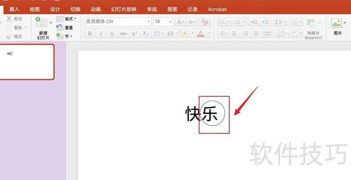Open the 动画 tab
Image resolution: width=351 pixels, height=180 pixels.
click(x=96, y=9)
